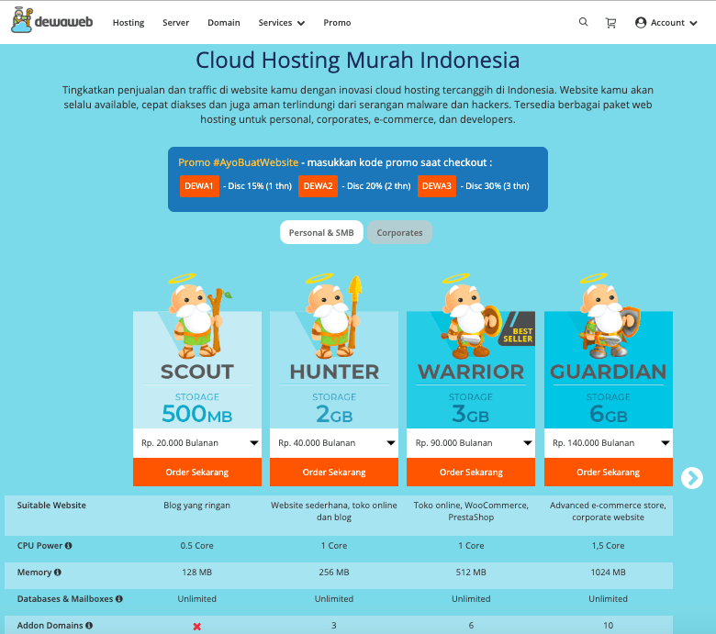Click the DEWA2 promo code badge
Image resolution: width=716 pixels, height=634 pixels.
318,185
